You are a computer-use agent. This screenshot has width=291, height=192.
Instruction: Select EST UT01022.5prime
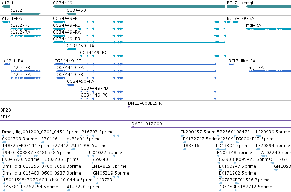[101, 156]
